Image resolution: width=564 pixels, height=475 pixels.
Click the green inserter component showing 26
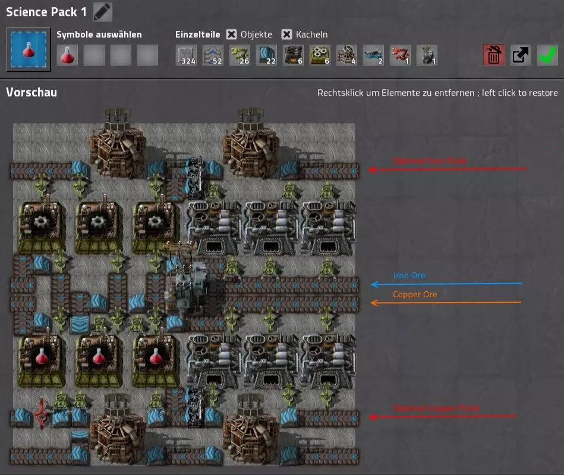point(239,55)
